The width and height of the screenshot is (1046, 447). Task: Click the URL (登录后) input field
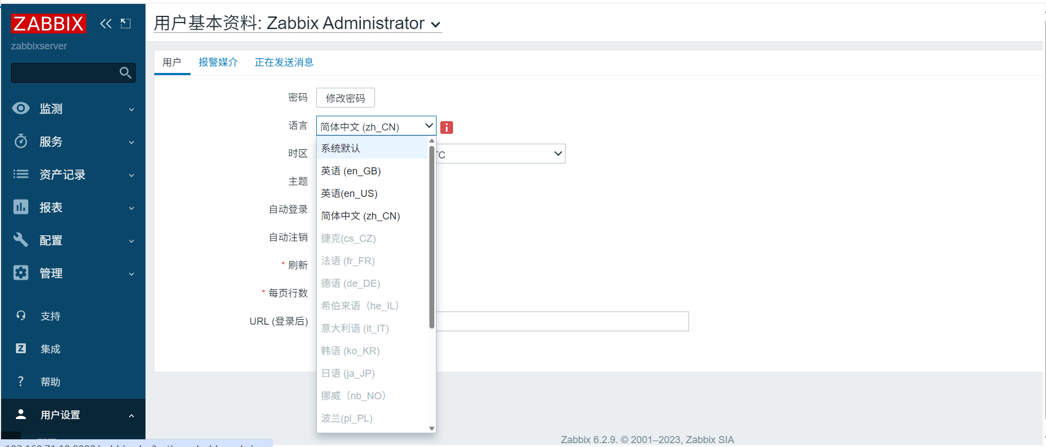tap(562, 321)
